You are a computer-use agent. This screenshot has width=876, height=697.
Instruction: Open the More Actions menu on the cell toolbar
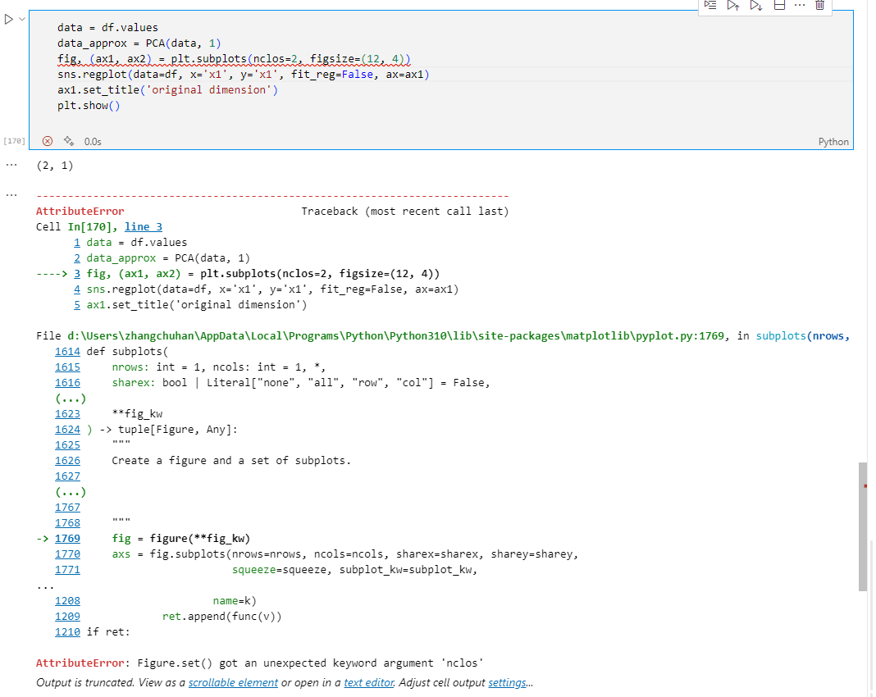click(x=798, y=6)
